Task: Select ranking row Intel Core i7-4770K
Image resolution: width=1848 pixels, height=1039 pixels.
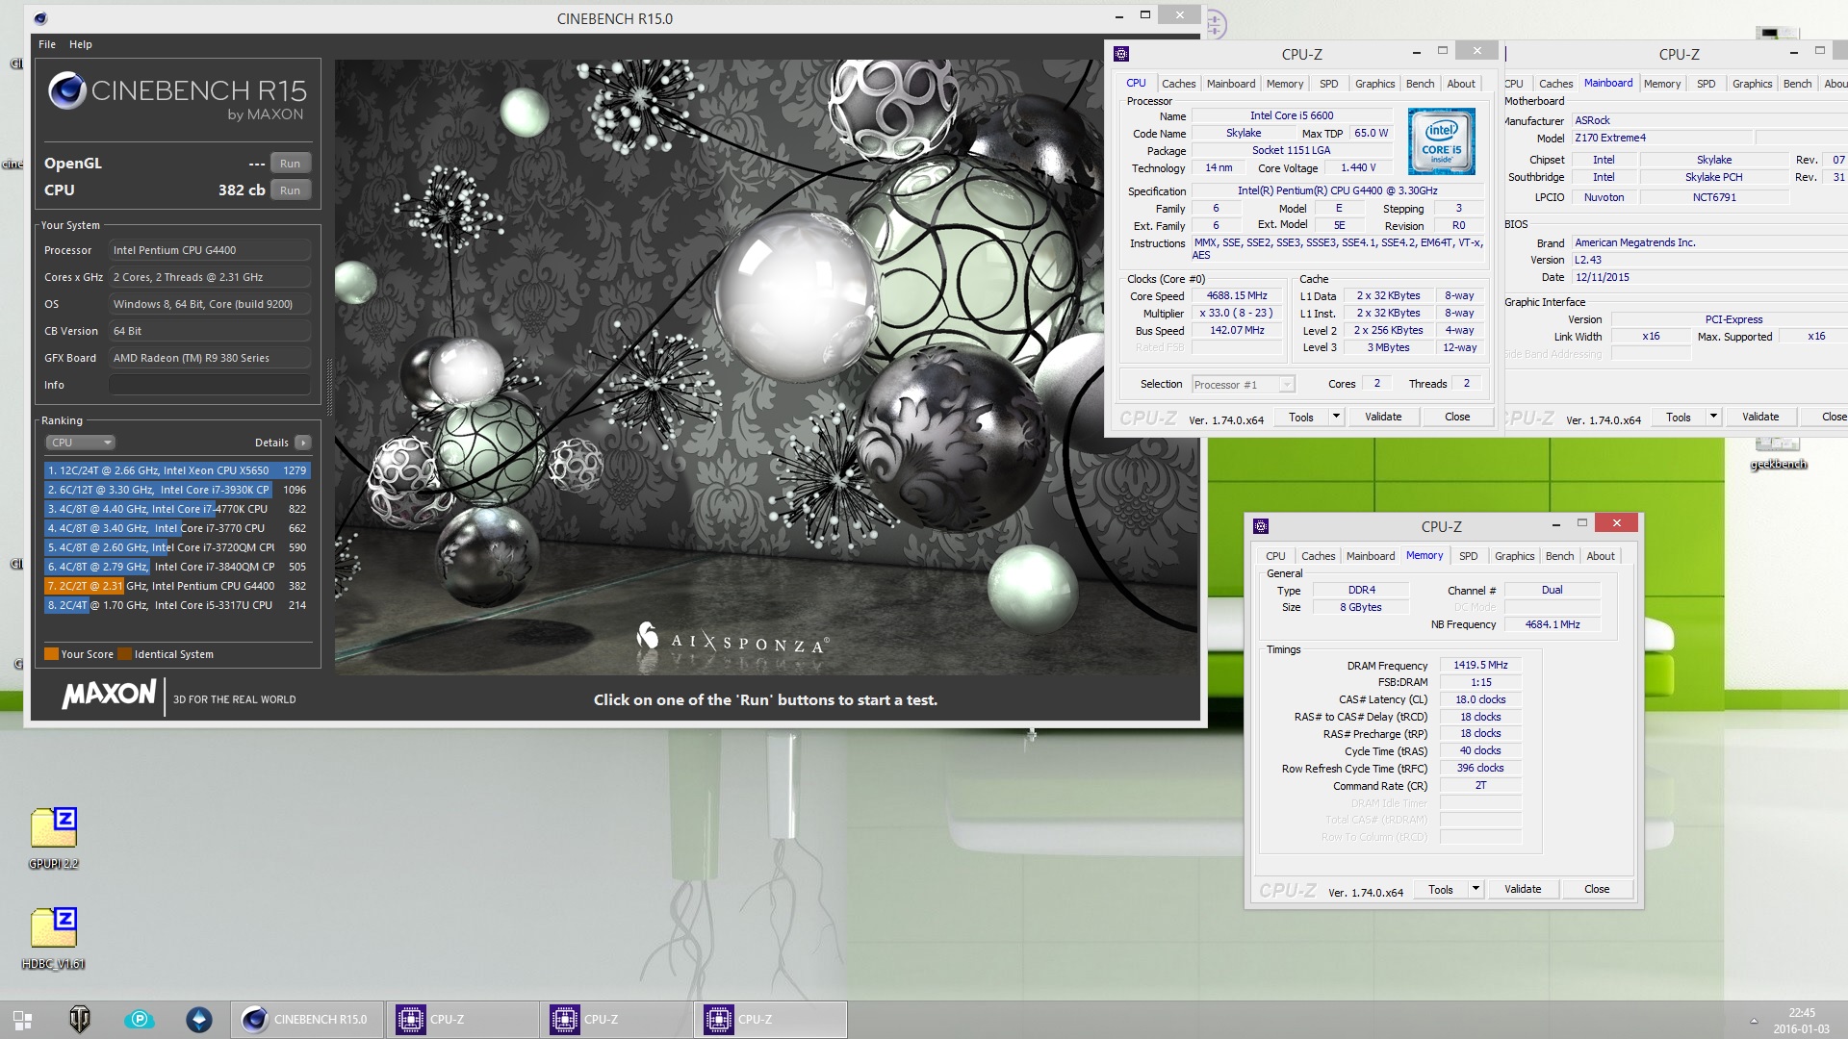Action: pyautogui.click(x=177, y=509)
